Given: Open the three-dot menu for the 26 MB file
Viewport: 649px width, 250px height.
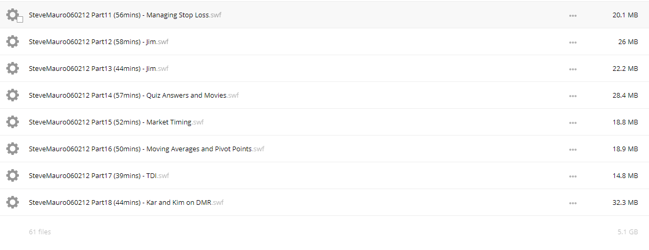Looking at the screenshot, I should 573,42.
